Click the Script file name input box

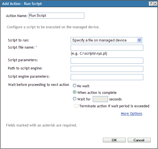pos(107,48)
